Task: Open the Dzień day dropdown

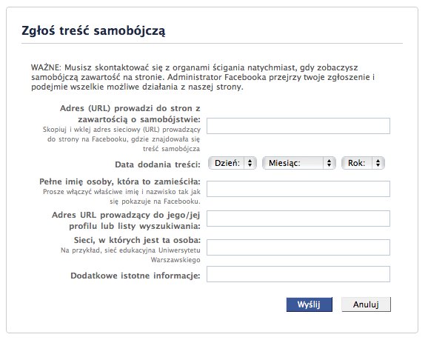Action: (233, 163)
